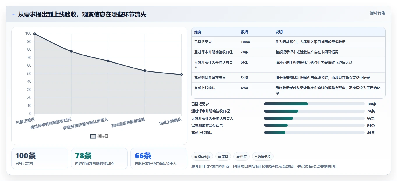Click the 已登记需求 progress bar

coord(314,104)
